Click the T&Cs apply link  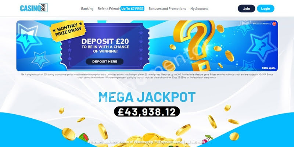point(269,68)
